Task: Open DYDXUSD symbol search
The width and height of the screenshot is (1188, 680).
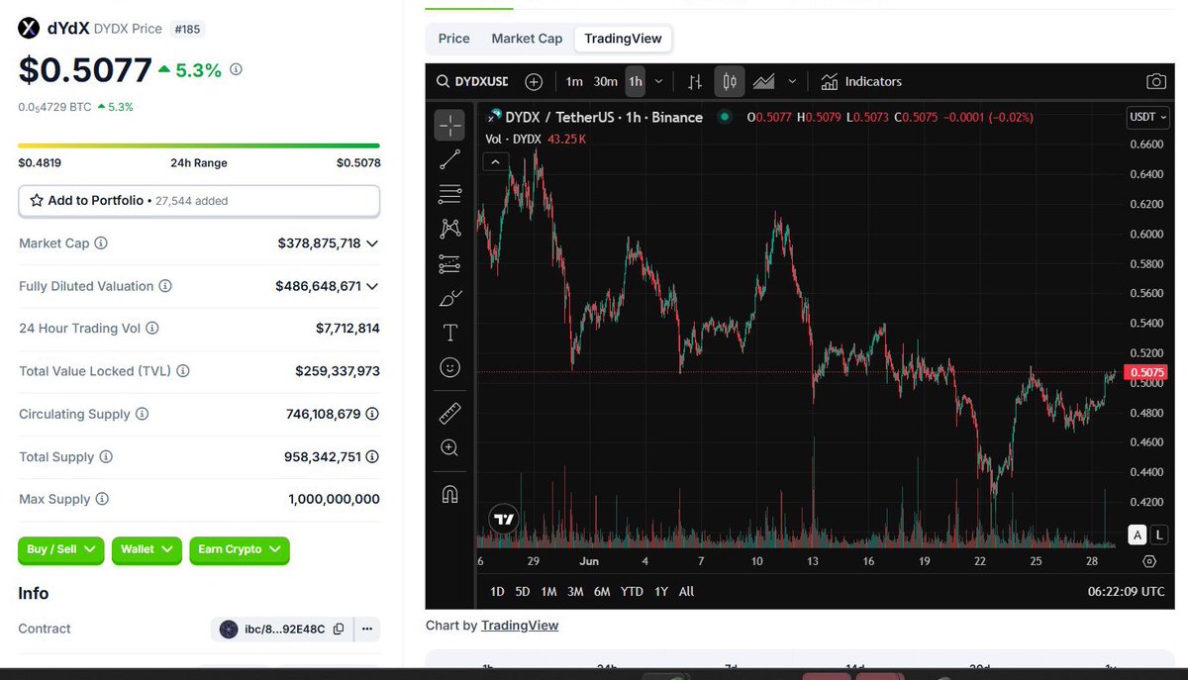Action: 472,82
